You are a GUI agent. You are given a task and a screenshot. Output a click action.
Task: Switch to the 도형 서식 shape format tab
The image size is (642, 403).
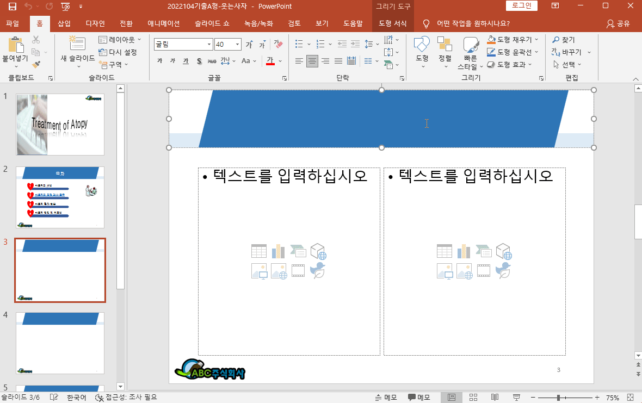point(393,23)
